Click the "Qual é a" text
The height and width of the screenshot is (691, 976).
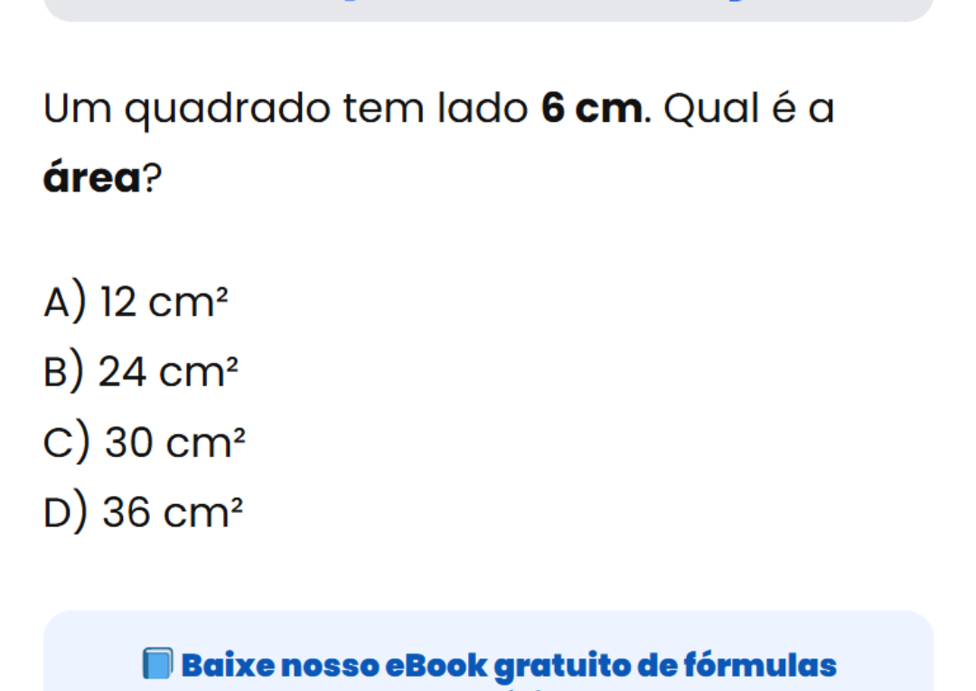[x=748, y=110]
